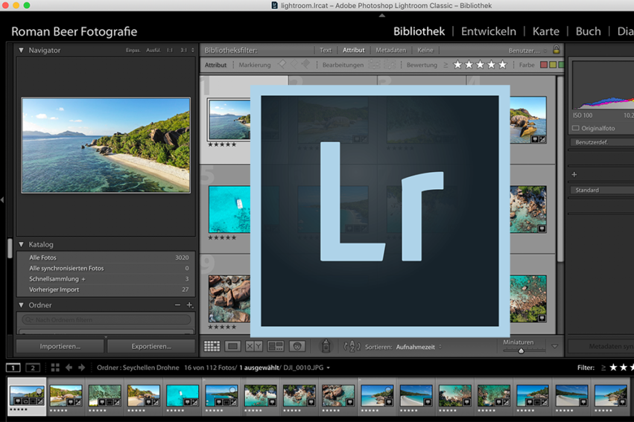Screen dimensions: 634x422
Task: Filter by red color label
Action: pos(544,65)
